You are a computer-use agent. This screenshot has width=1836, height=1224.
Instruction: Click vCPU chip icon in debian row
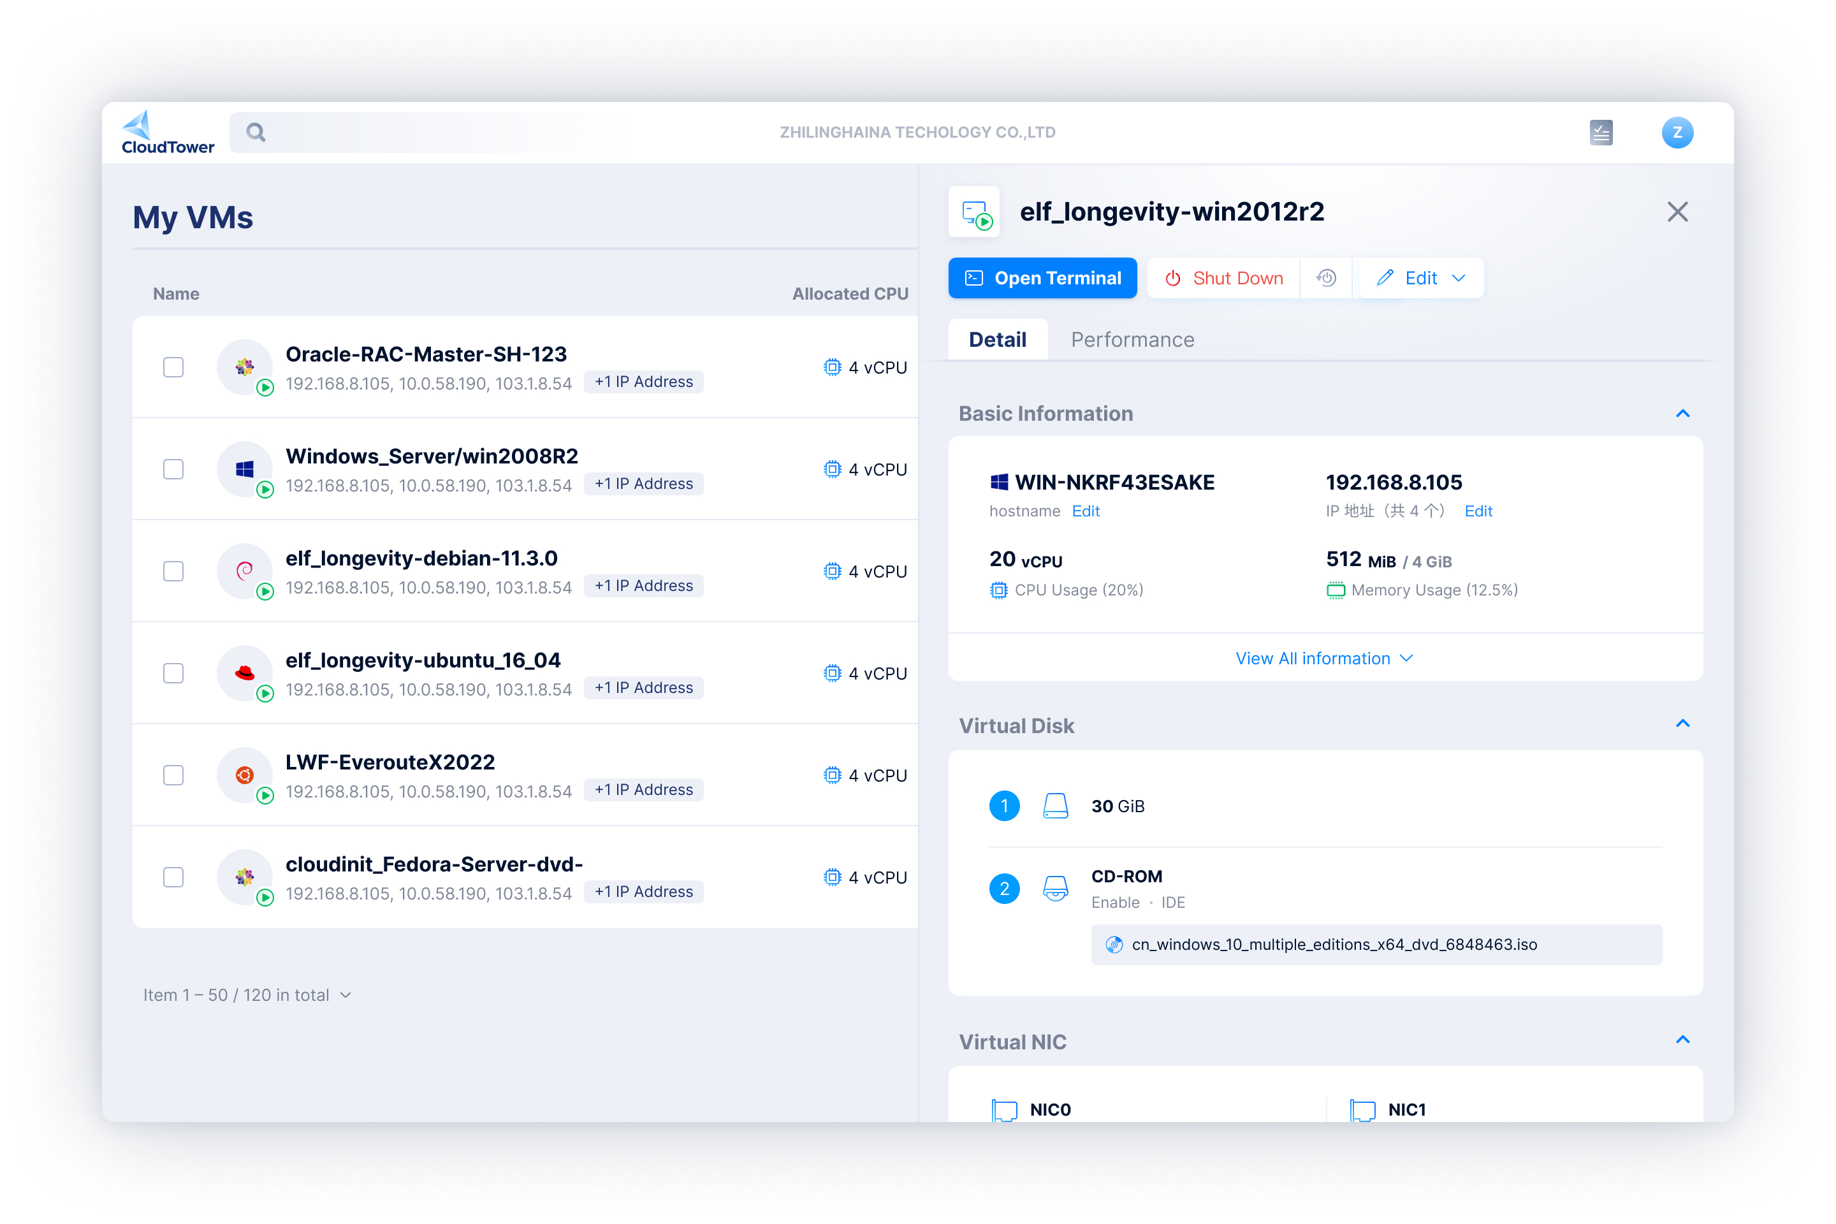832,571
